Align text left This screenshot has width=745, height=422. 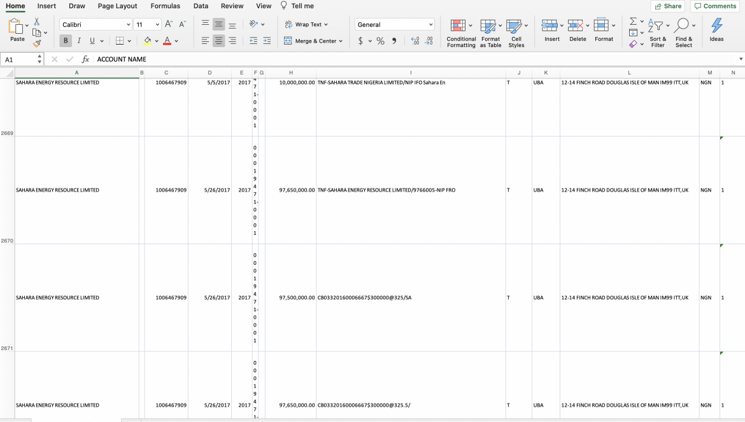coord(205,41)
